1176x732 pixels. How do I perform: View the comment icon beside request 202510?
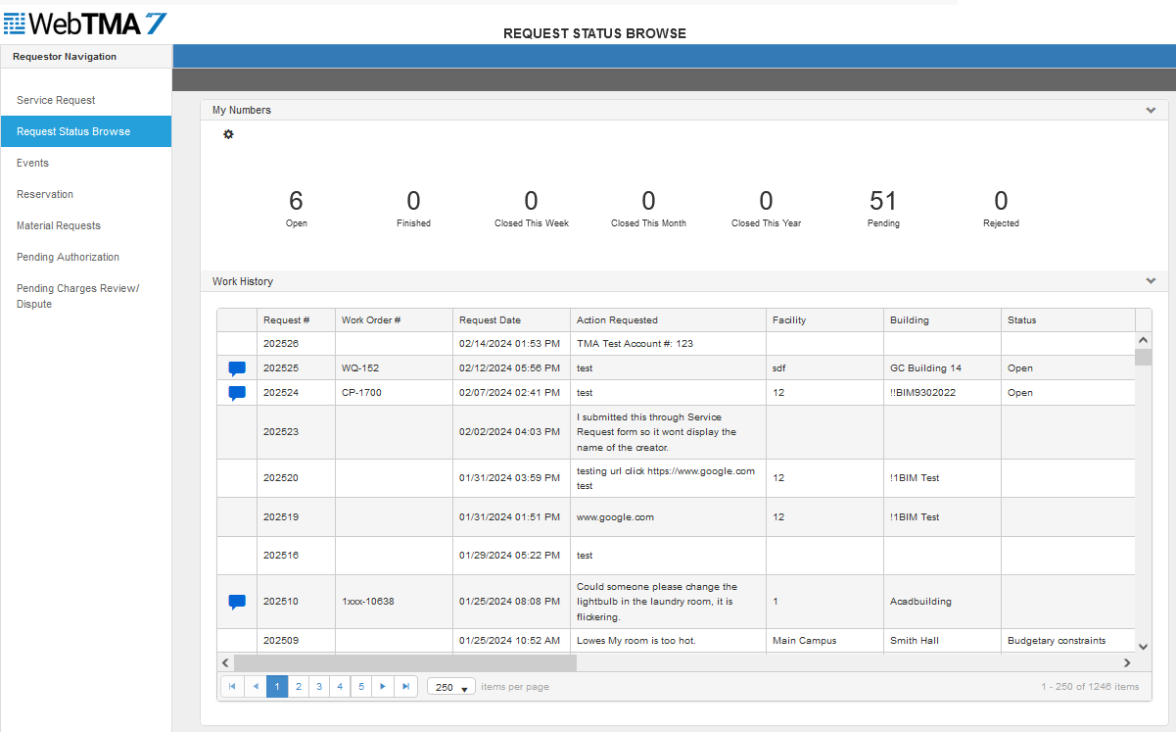(x=236, y=602)
